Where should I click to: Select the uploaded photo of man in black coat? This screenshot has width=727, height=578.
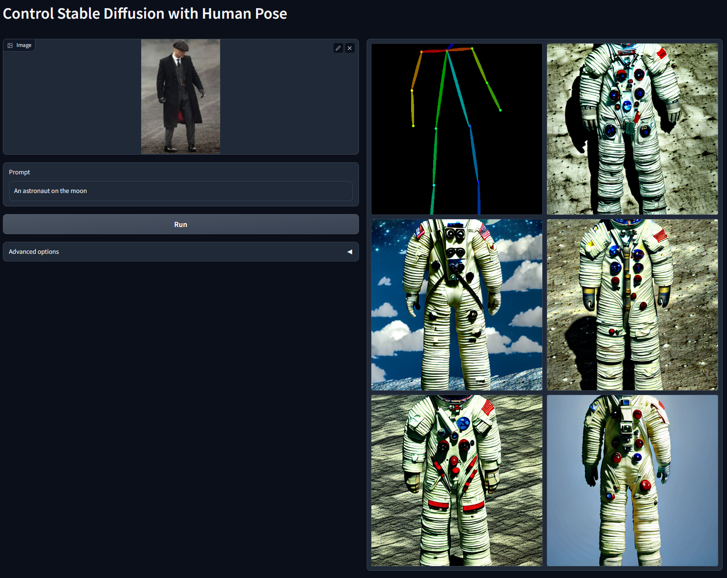(180, 97)
